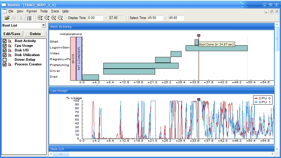Viewport: 281px width, 158px height.
Task: Click the zoom-in time magnifier icon
Action: point(54,18)
